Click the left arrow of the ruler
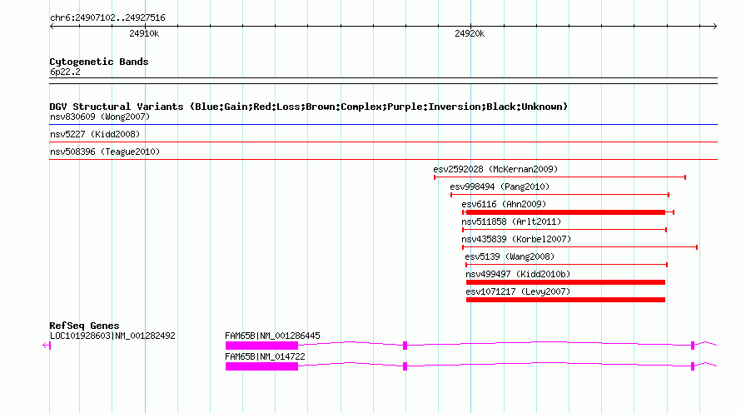741x413 pixels. pos(52,27)
